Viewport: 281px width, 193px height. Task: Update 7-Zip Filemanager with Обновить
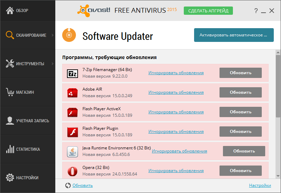[x=240, y=73]
